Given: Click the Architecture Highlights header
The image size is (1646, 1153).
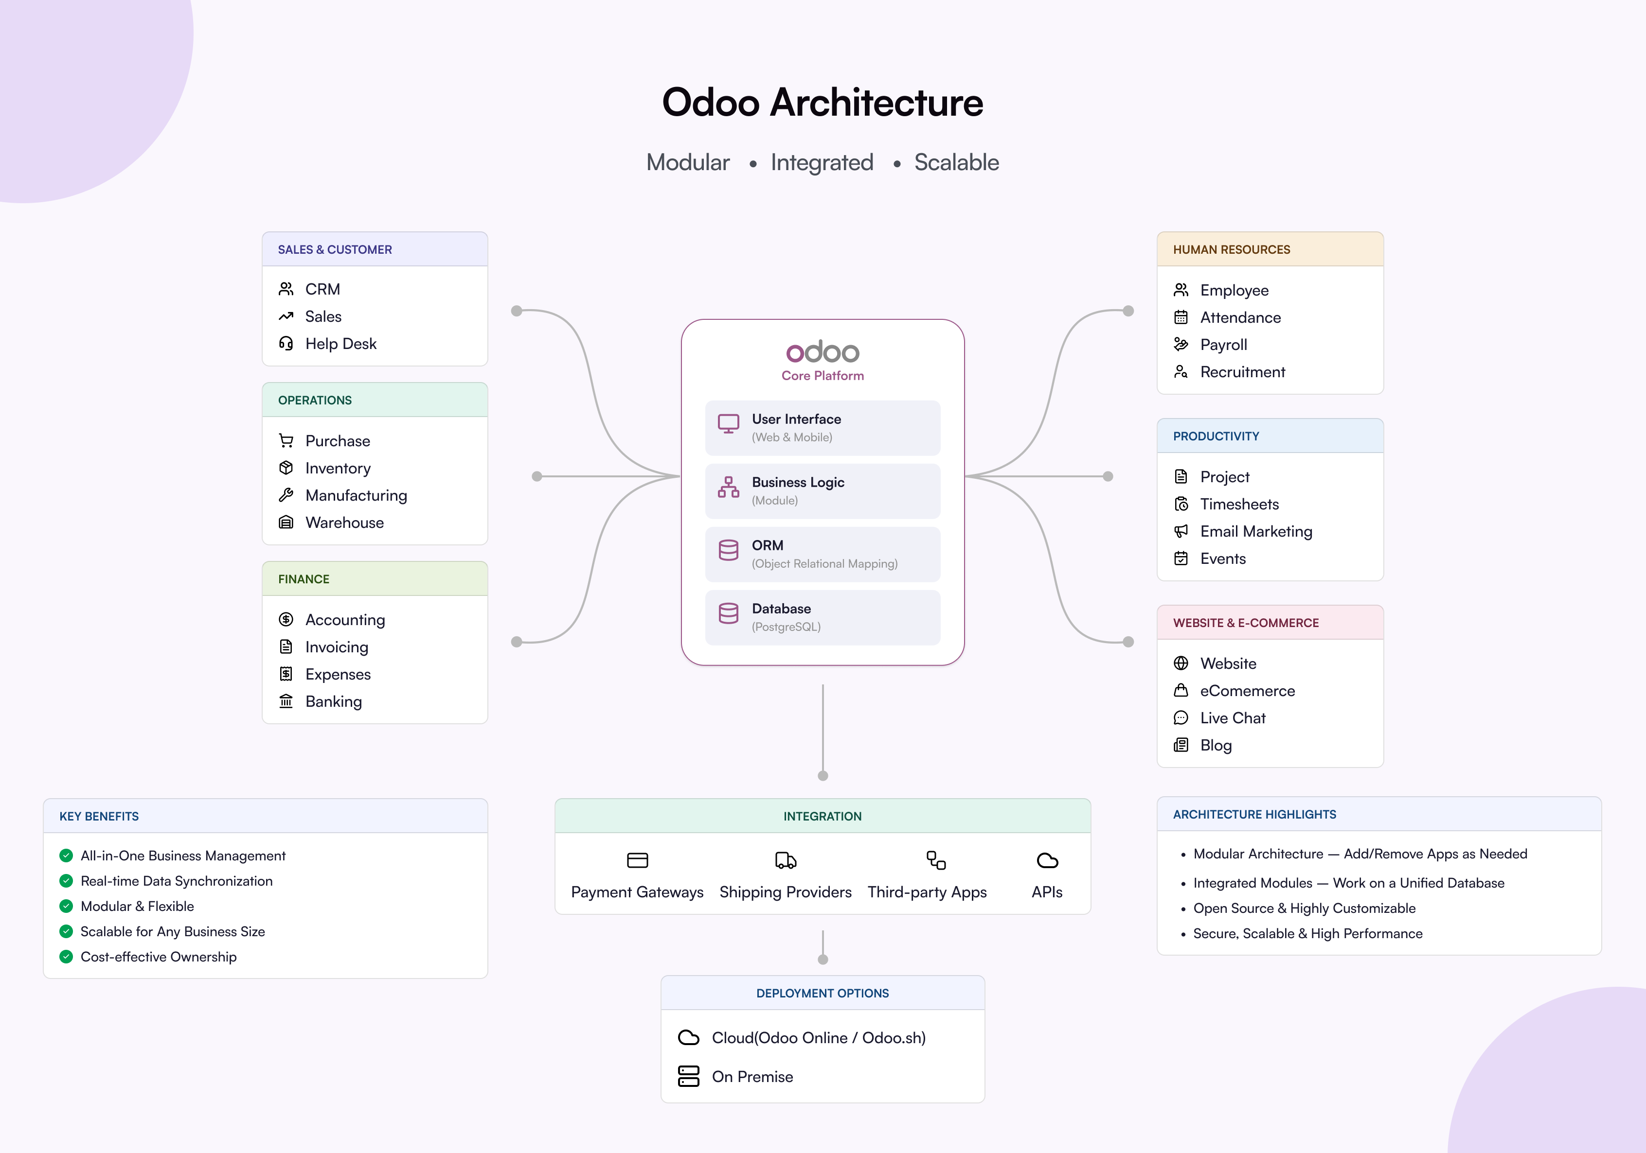Looking at the screenshot, I should [1378, 814].
